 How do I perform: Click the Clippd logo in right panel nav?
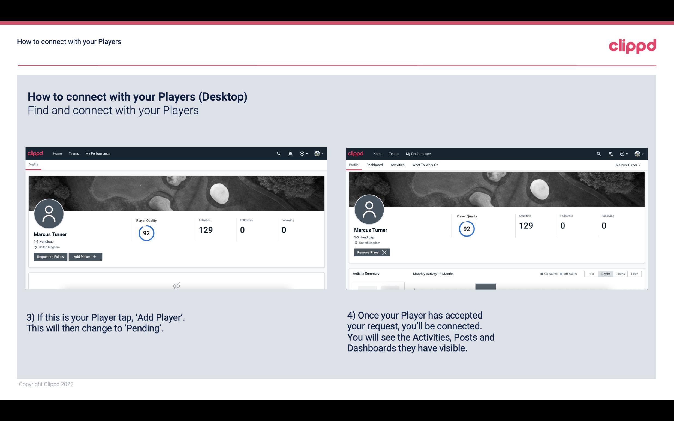355,153
